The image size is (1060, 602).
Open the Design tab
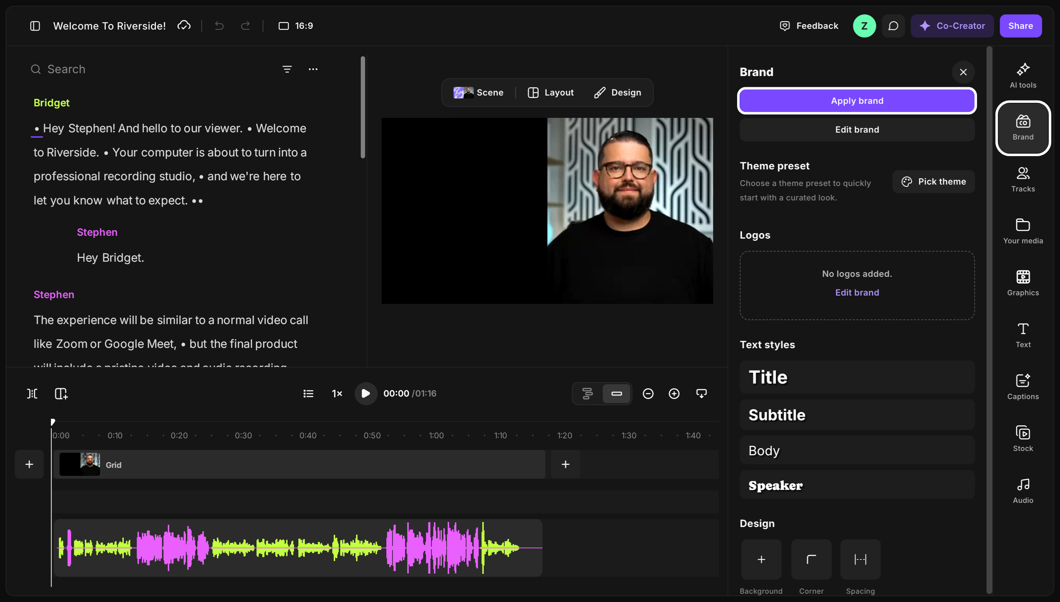(x=618, y=93)
